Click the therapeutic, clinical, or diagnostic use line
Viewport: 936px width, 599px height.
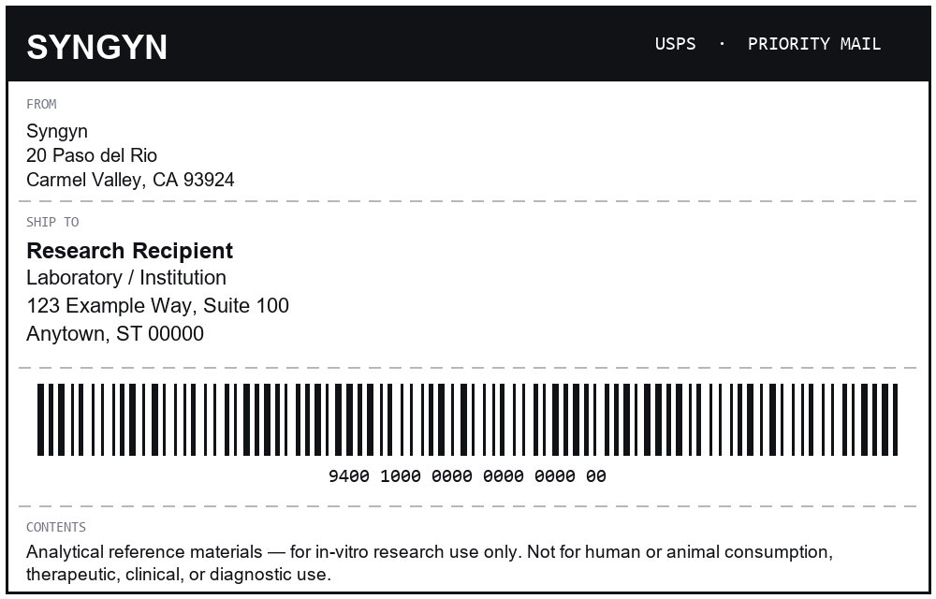pyautogui.click(x=179, y=575)
